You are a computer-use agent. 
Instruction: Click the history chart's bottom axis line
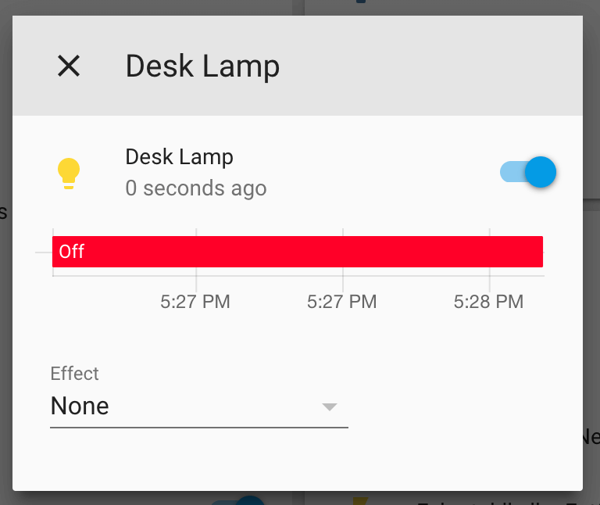tap(297, 276)
